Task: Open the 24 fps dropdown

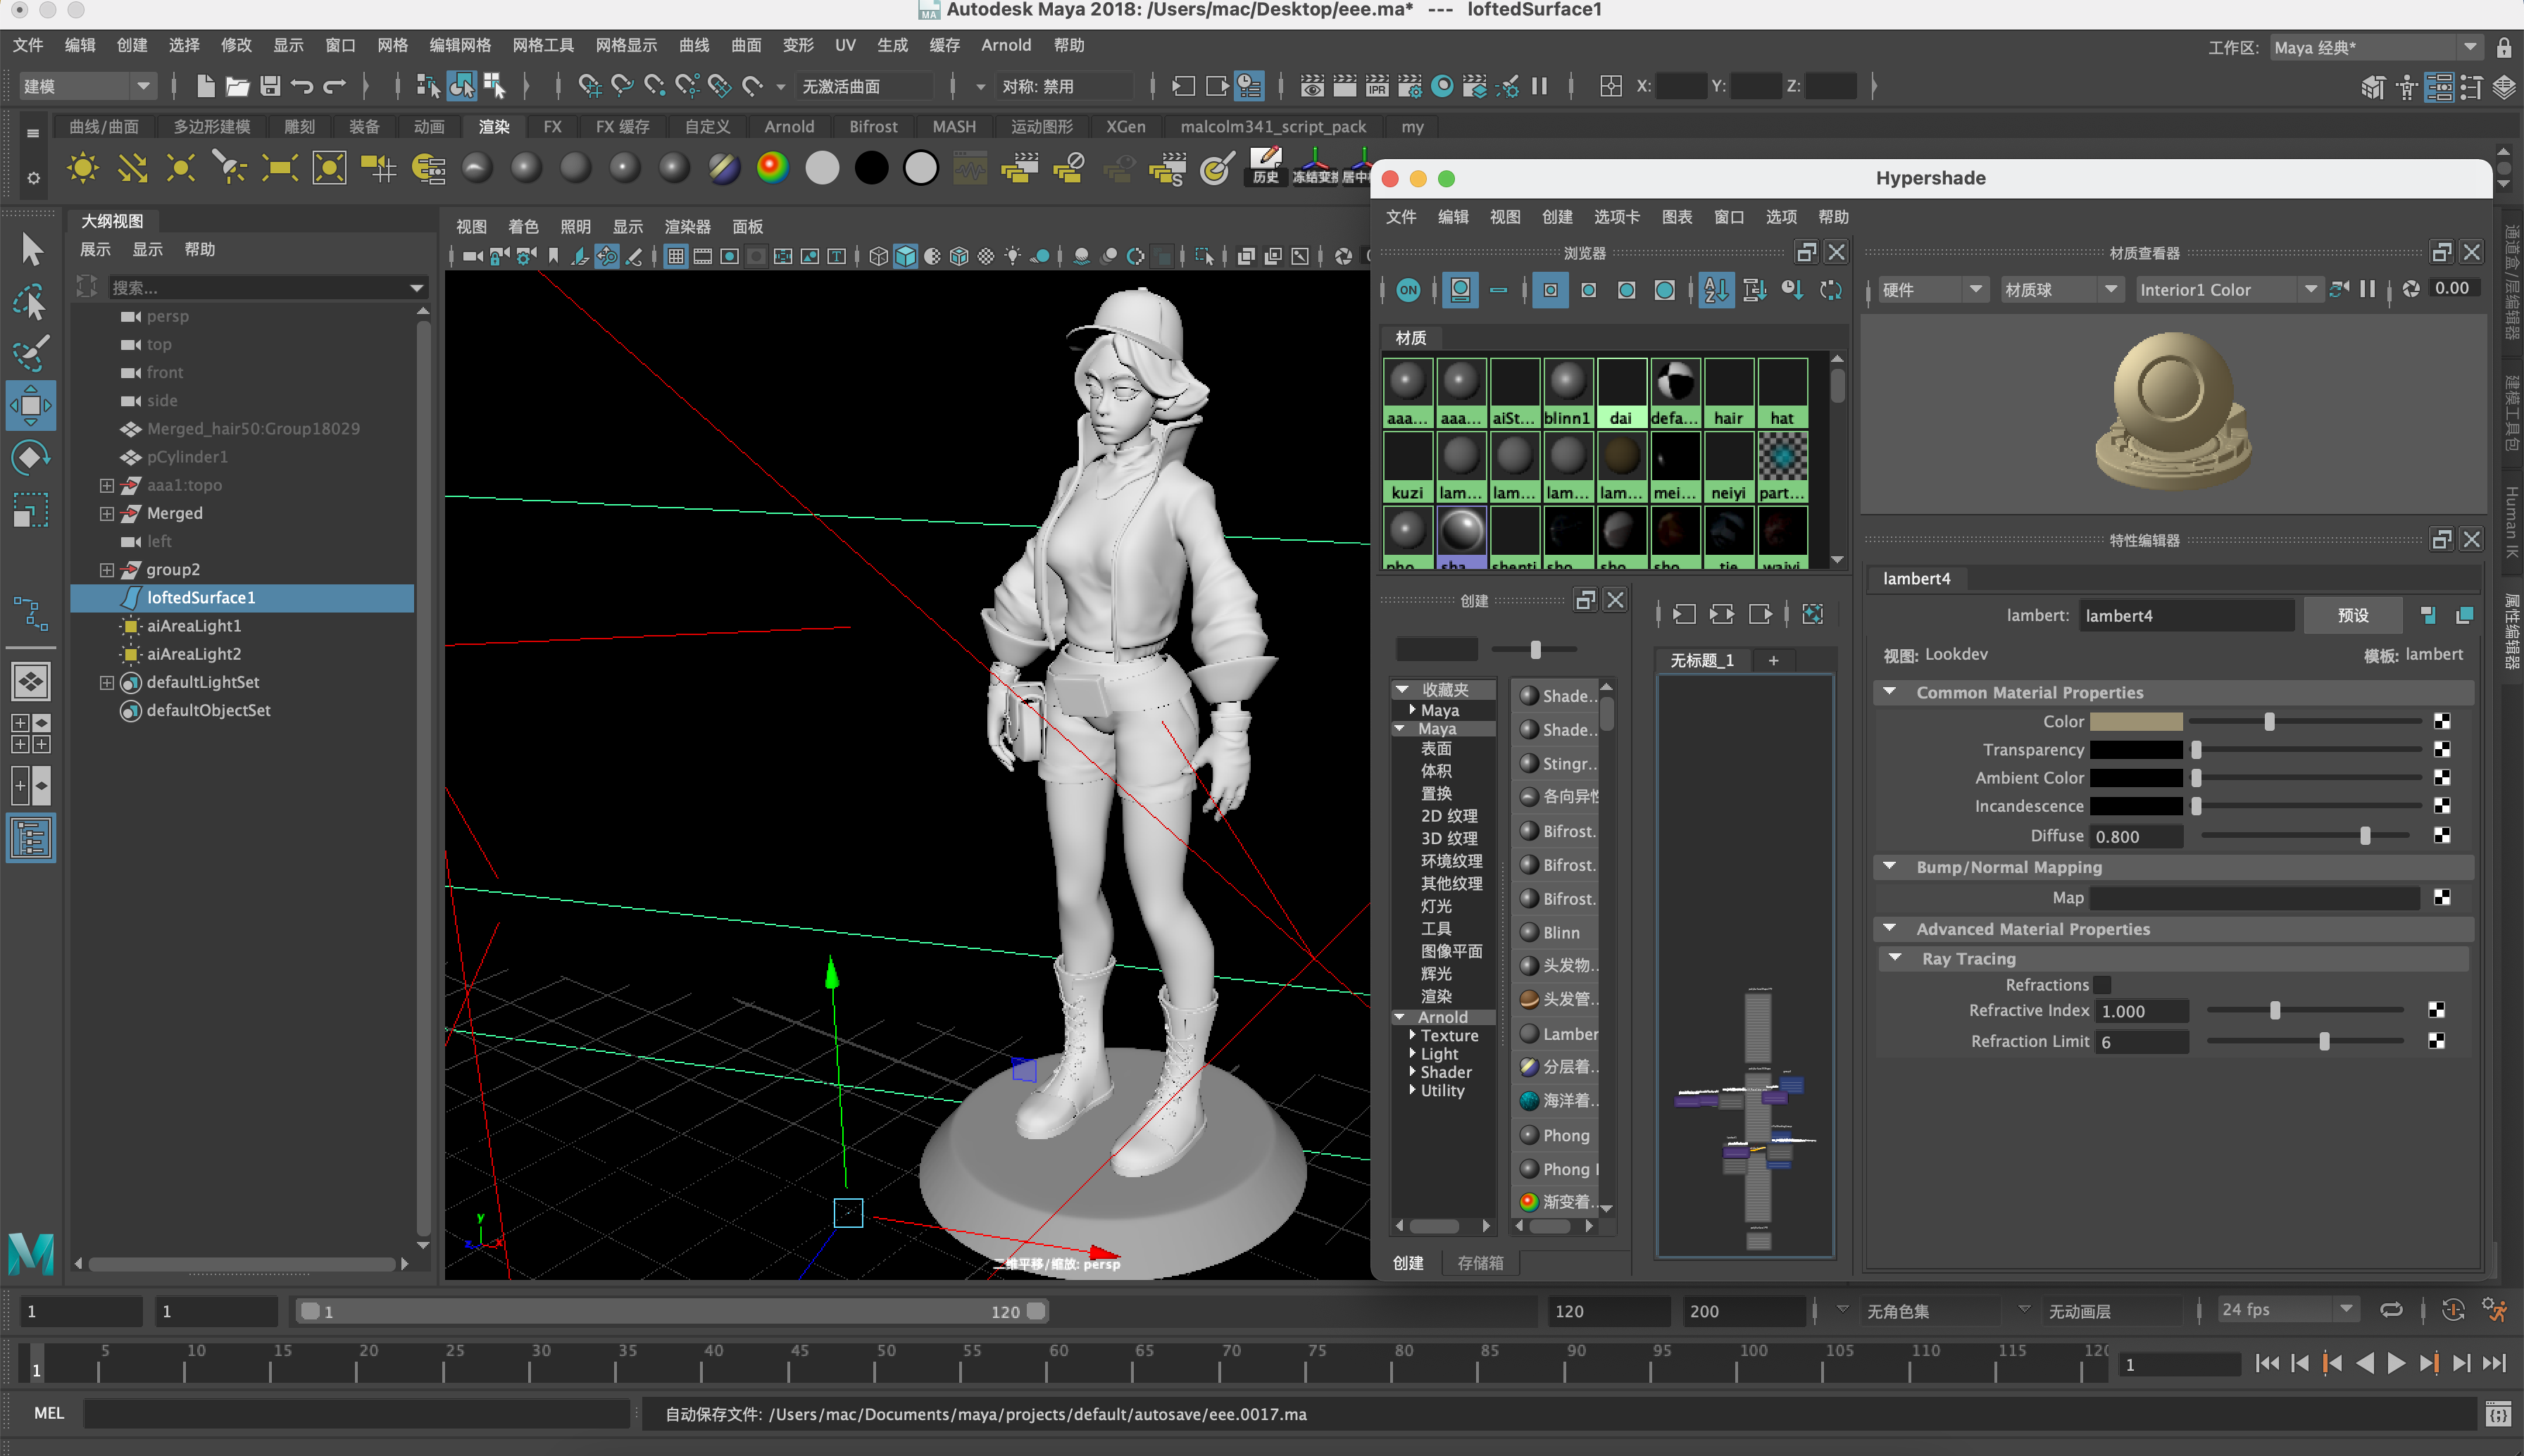Action: click(x=2286, y=1310)
